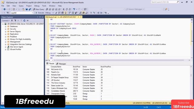
Task: Click the Increase Indent icon
Action: [101, 13]
